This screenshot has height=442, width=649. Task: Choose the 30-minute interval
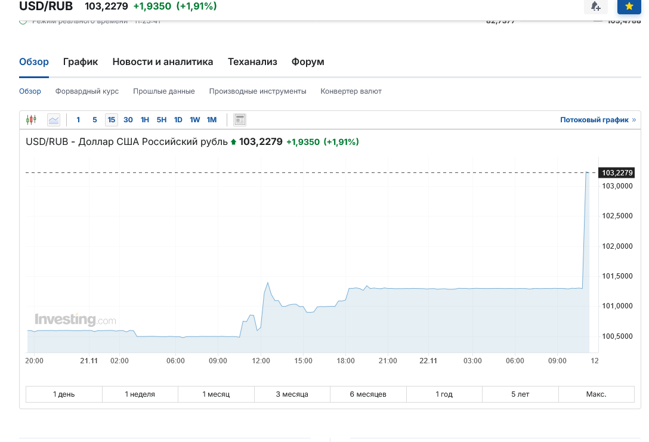point(128,120)
